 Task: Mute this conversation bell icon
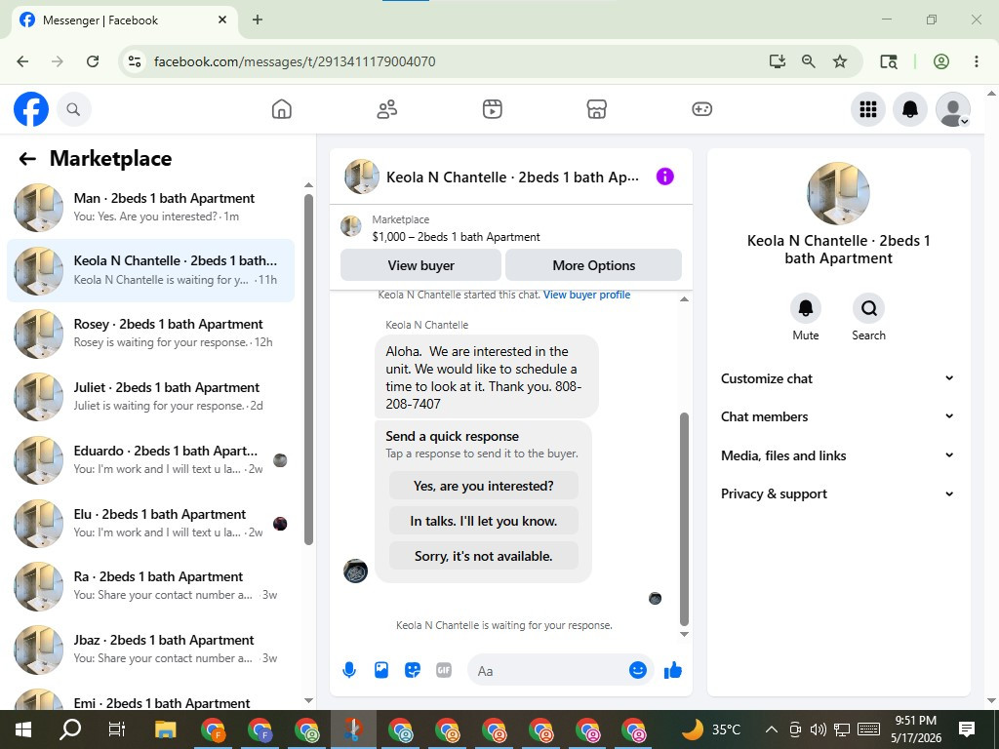coord(805,308)
